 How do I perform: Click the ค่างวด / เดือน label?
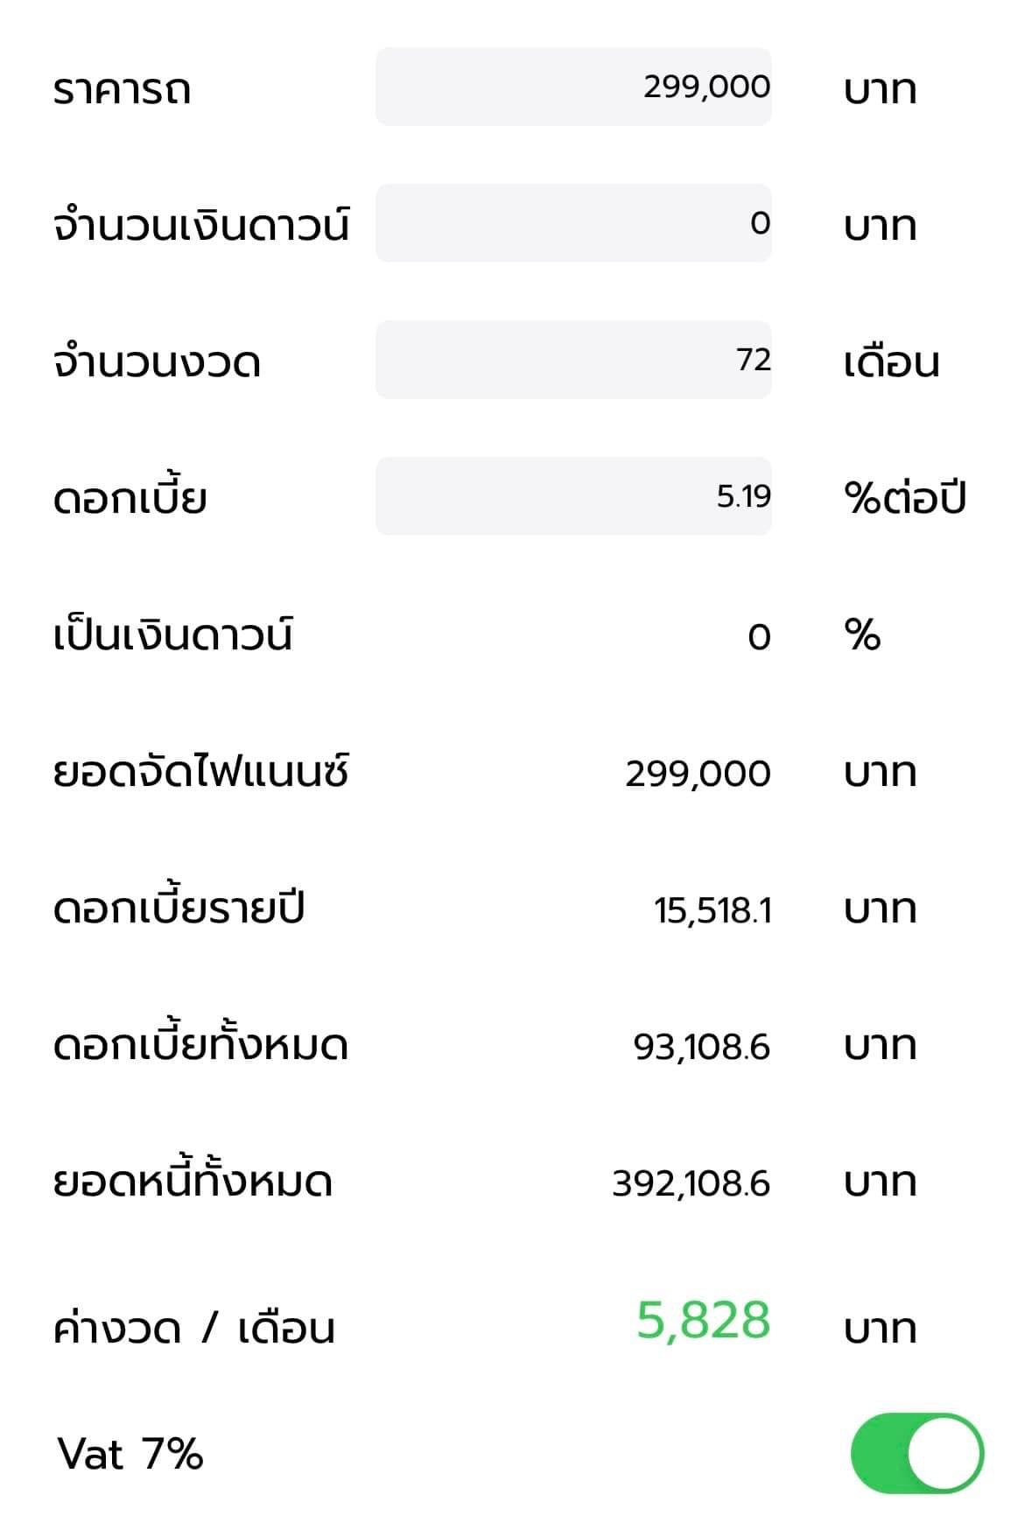(193, 1329)
